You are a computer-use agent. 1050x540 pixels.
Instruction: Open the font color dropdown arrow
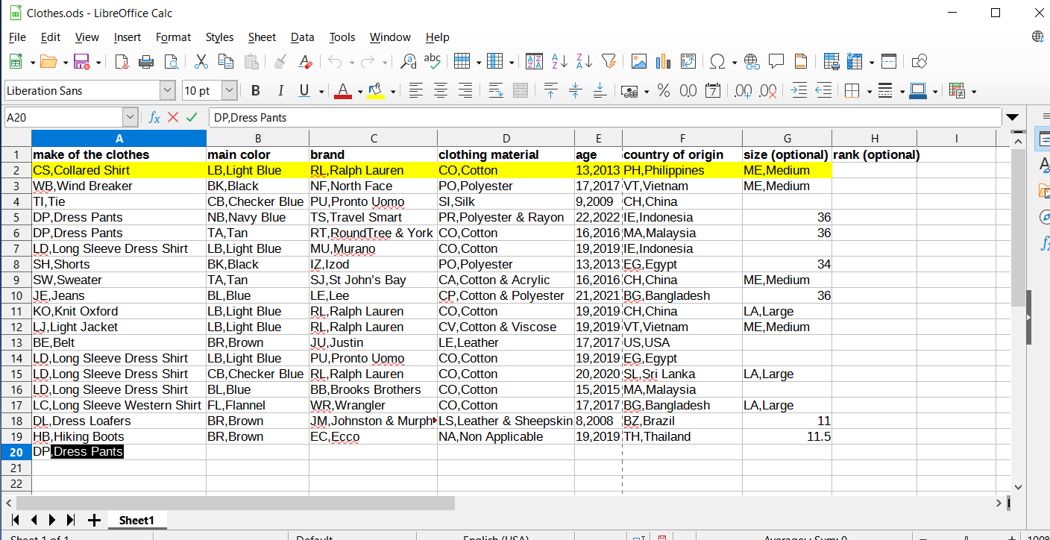[x=359, y=92]
